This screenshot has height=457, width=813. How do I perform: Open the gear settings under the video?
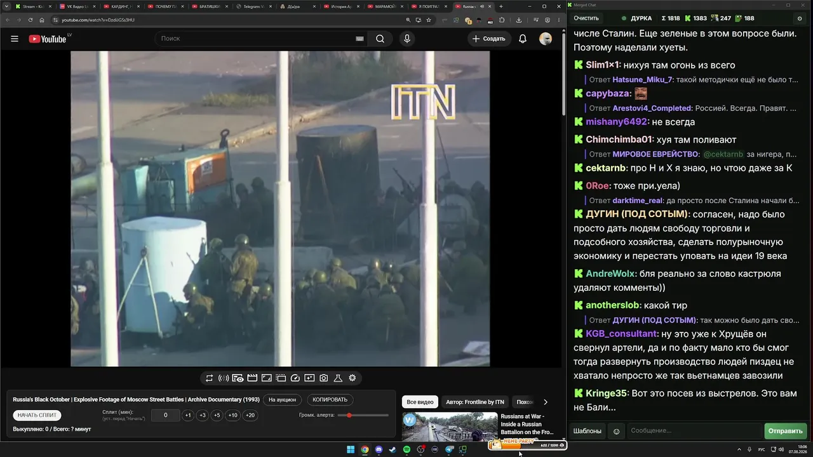[x=353, y=378]
